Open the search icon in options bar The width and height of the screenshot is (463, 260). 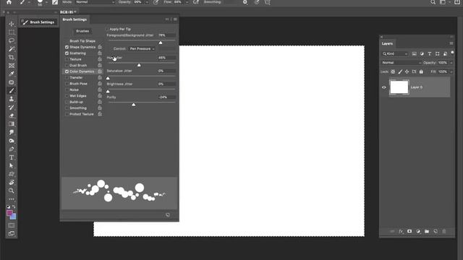pyautogui.click(x=433, y=2)
